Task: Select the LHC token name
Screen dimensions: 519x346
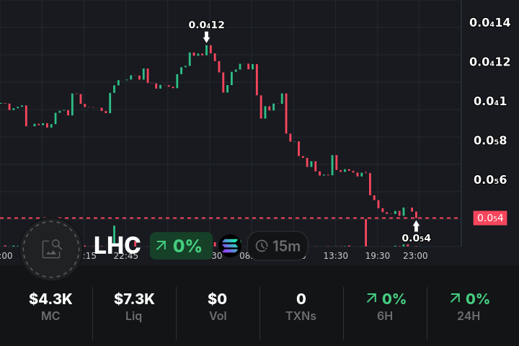Action: click(117, 246)
